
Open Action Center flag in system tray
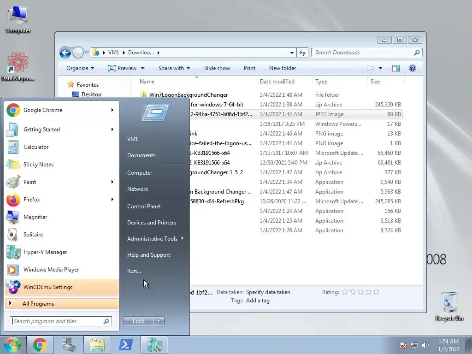point(403,345)
